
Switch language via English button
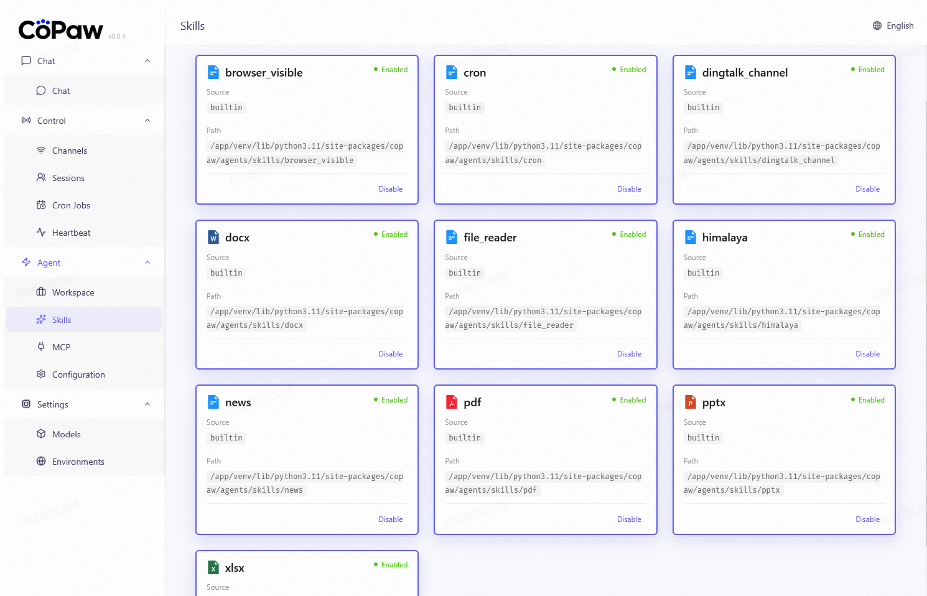click(900, 26)
